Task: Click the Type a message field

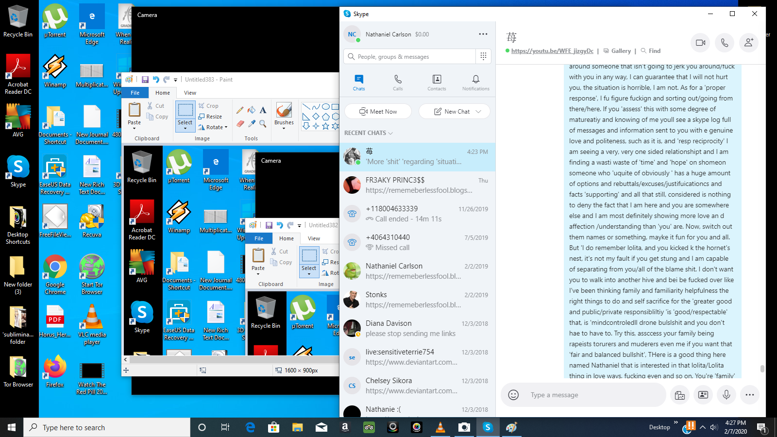Action: pos(595,395)
